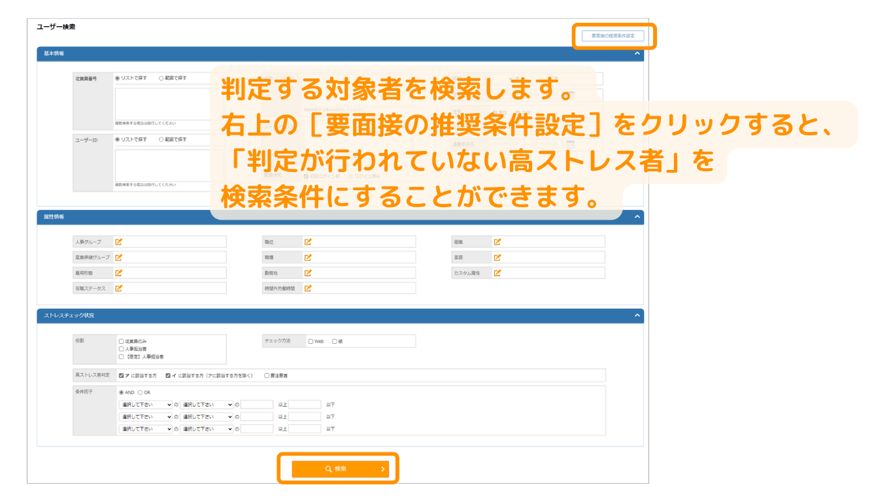
Task: Select リストで探す for 従業員番号
Action: point(118,78)
